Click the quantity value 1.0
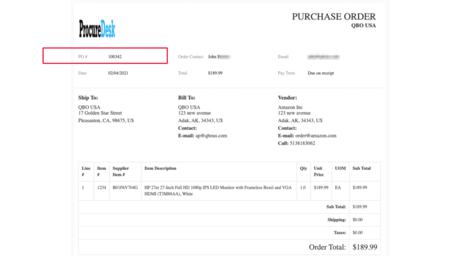The width and height of the screenshot is (455, 256). (303, 188)
